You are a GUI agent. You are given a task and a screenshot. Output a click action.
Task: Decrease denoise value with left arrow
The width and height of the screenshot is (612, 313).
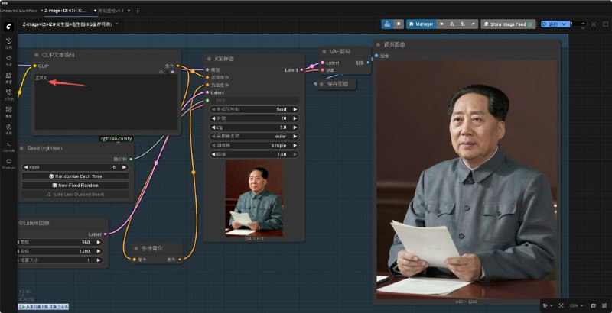click(x=213, y=154)
